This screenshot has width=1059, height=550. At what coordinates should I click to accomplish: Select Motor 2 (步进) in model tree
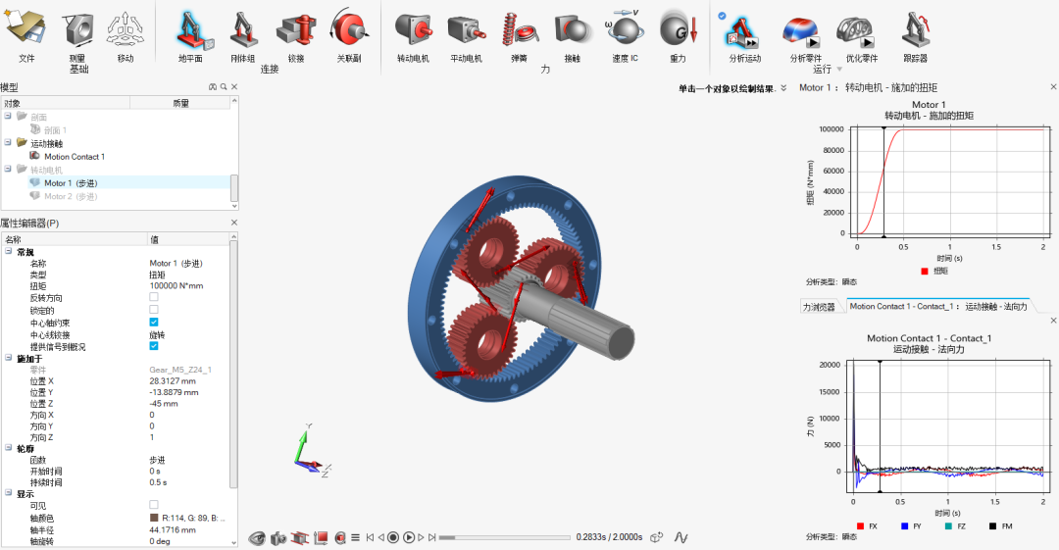tap(71, 197)
